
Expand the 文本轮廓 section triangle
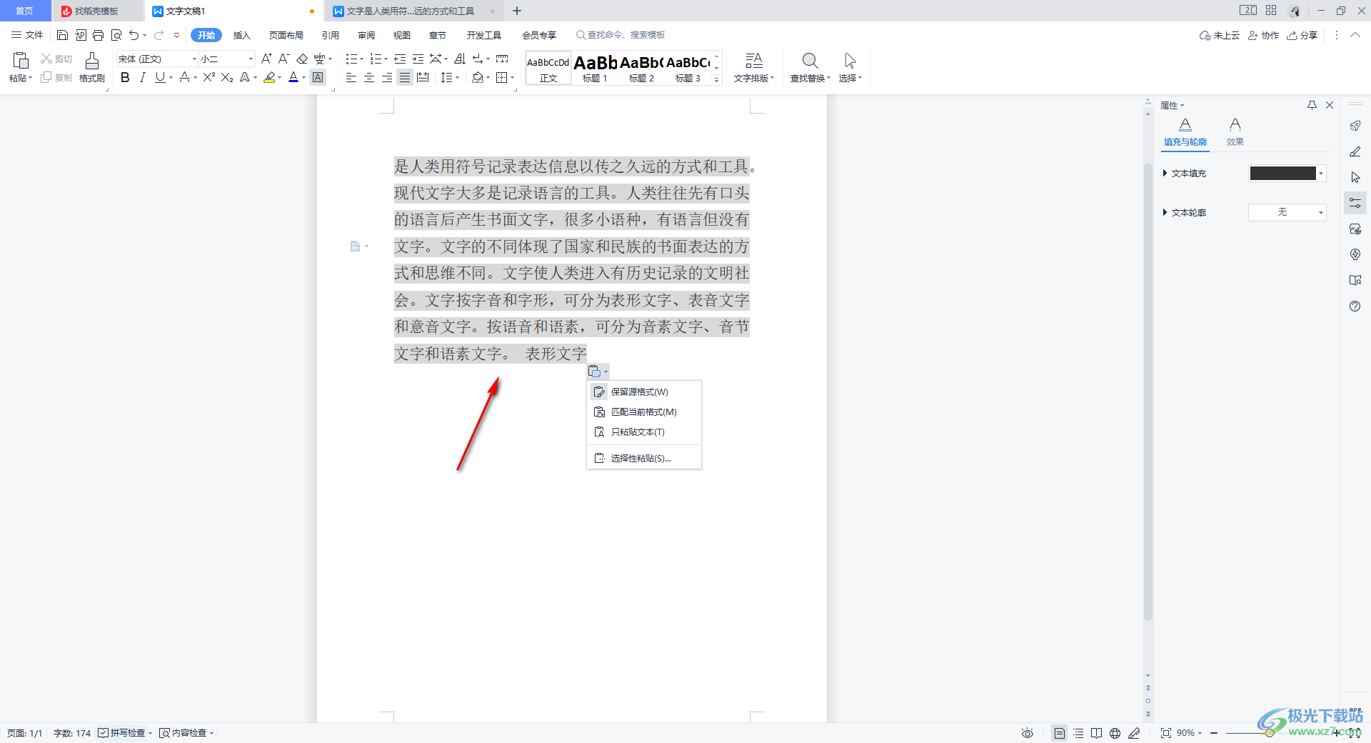pyautogui.click(x=1165, y=212)
